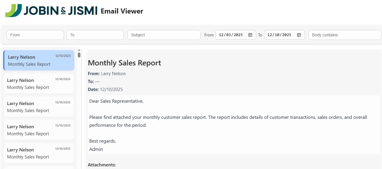The image size is (382, 169).
Task: Open the fourth Larry Nelson email
Action: coord(39,130)
